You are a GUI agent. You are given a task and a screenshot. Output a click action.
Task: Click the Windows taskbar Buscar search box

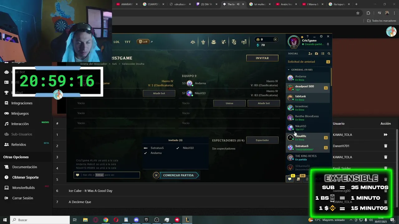click(x=40, y=220)
